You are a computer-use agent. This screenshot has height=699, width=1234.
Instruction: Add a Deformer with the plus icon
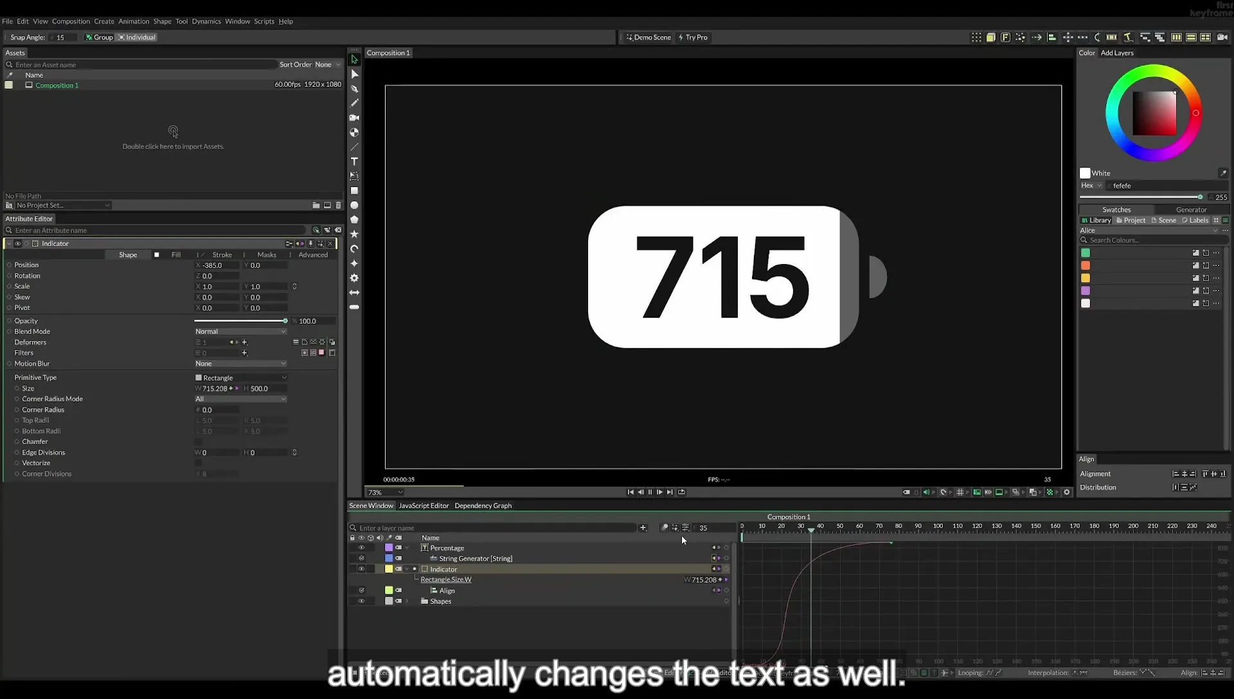coord(244,342)
